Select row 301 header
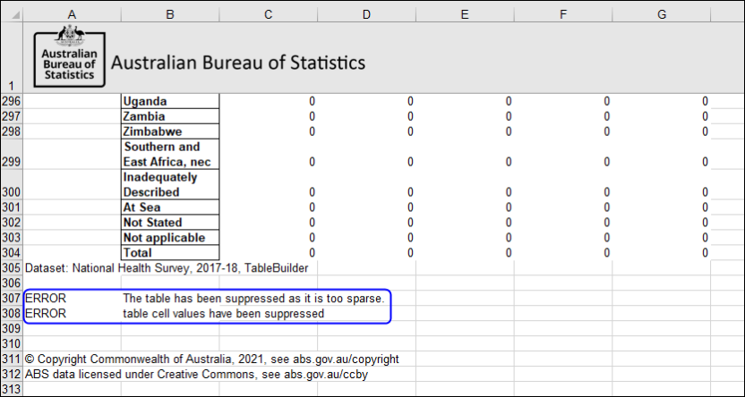 12,207
